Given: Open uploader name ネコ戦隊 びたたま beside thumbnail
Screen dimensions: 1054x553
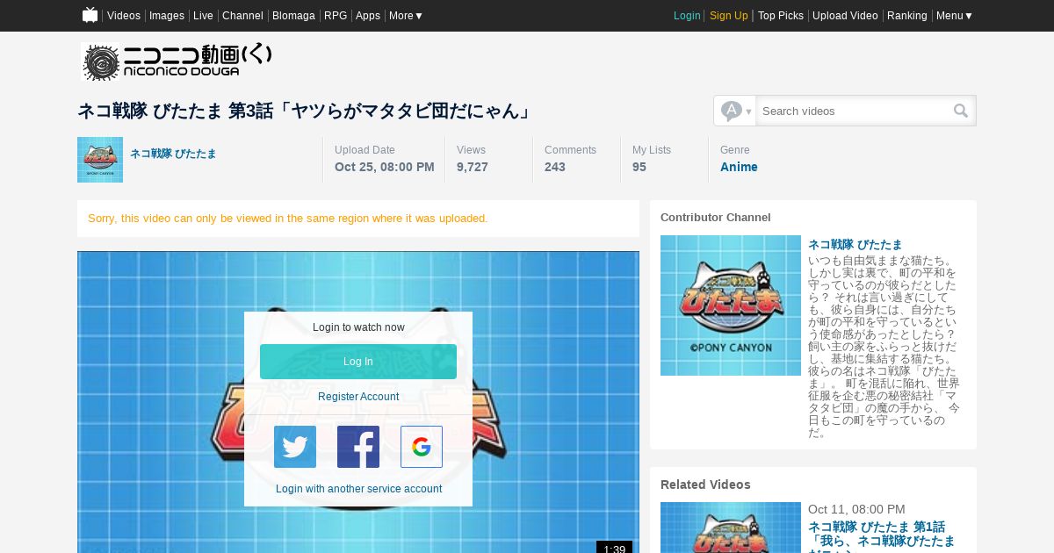Looking at the screenshot, I should pos(173,154).
